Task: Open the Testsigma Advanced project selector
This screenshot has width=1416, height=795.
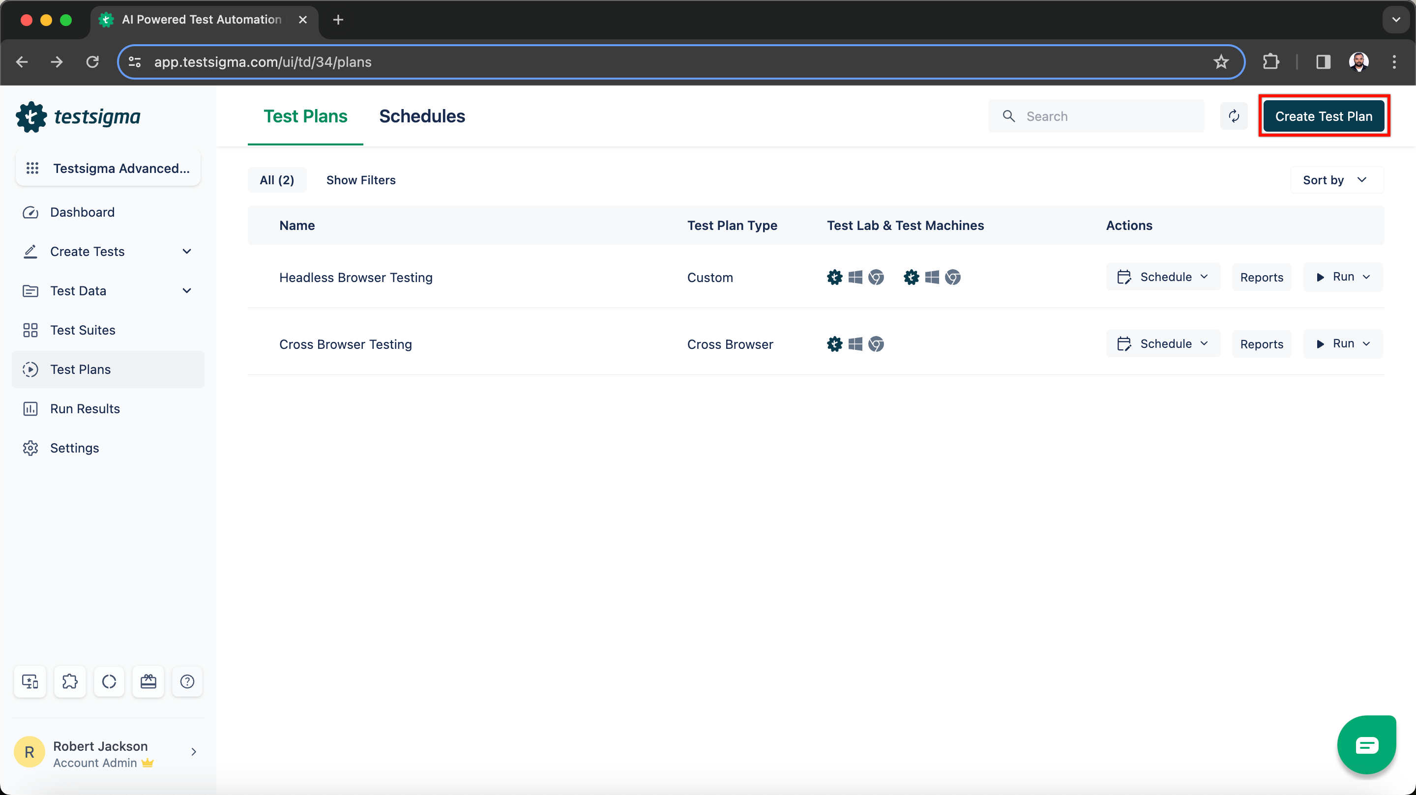Action: 108,168
